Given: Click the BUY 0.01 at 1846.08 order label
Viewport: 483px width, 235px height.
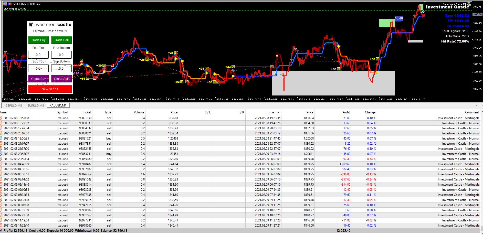Looking at the screenshot, I should (15, 9).
